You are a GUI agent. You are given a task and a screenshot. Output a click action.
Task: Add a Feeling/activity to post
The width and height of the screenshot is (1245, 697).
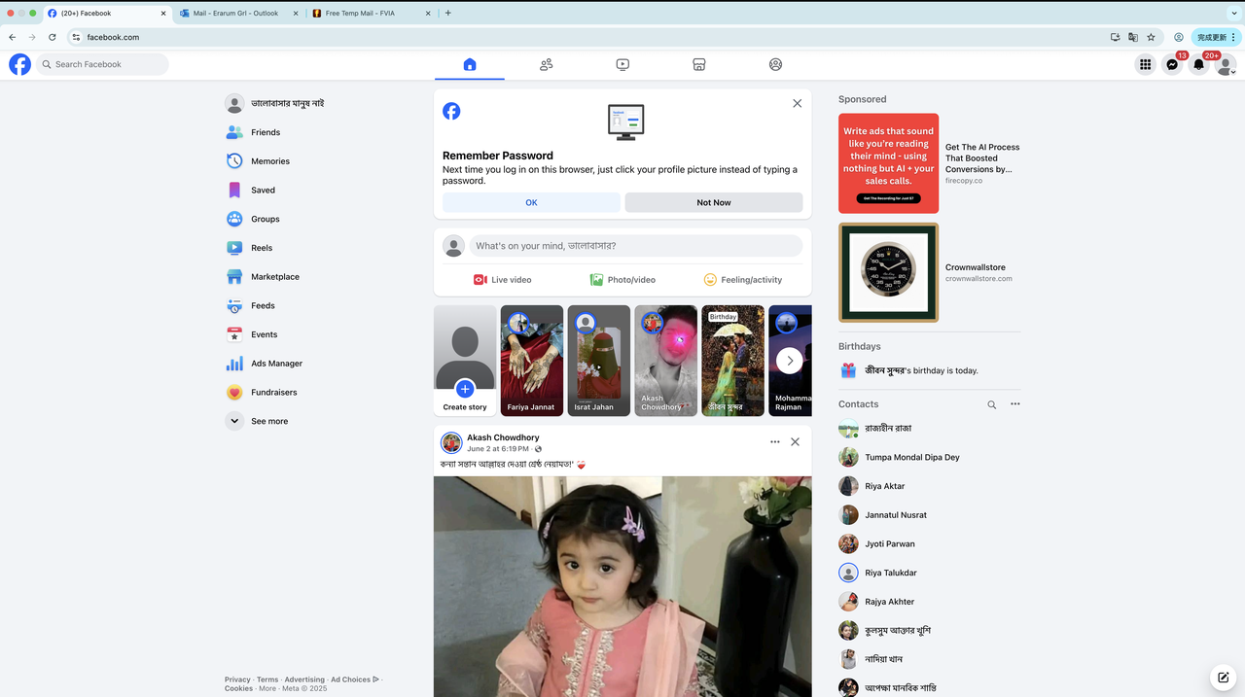point(743,280)
